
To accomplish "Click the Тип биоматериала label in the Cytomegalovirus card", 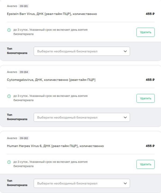I will click(17, 117).
